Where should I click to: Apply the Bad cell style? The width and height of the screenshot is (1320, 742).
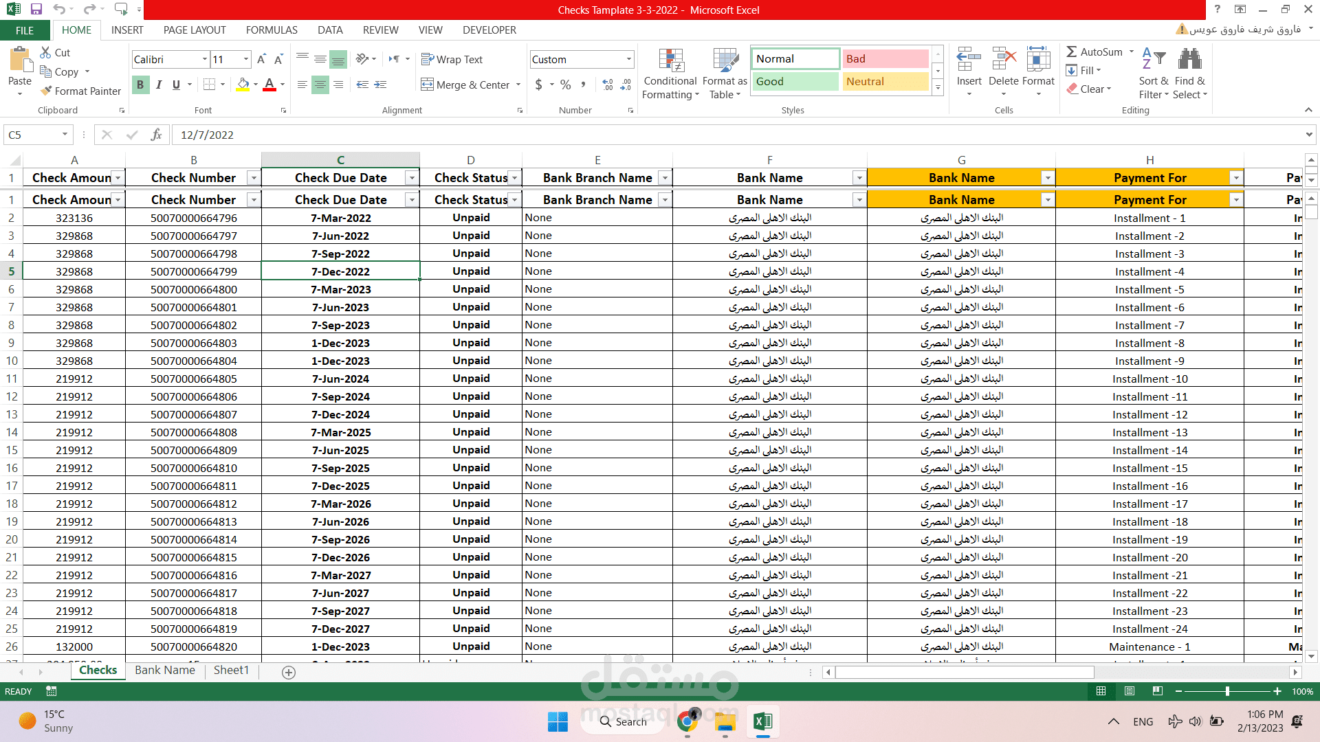click(885, 59)
